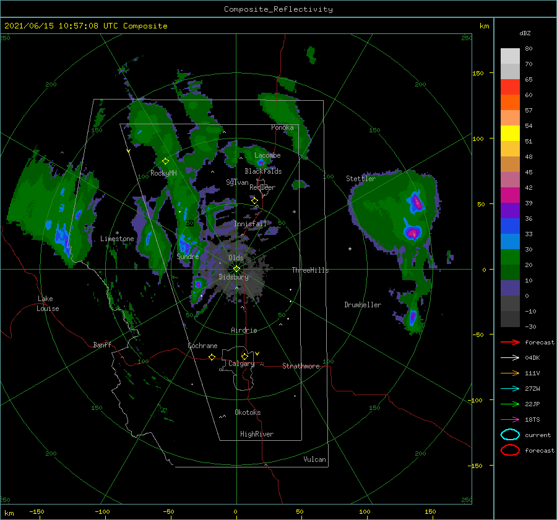Click the purple 0 dBZ color swatch
This screenshot has width=557, height=520.
(x=510, y=288)
